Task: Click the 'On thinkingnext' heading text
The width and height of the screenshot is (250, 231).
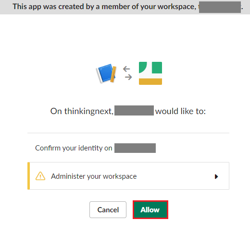Action: click(x=82, y=111)
